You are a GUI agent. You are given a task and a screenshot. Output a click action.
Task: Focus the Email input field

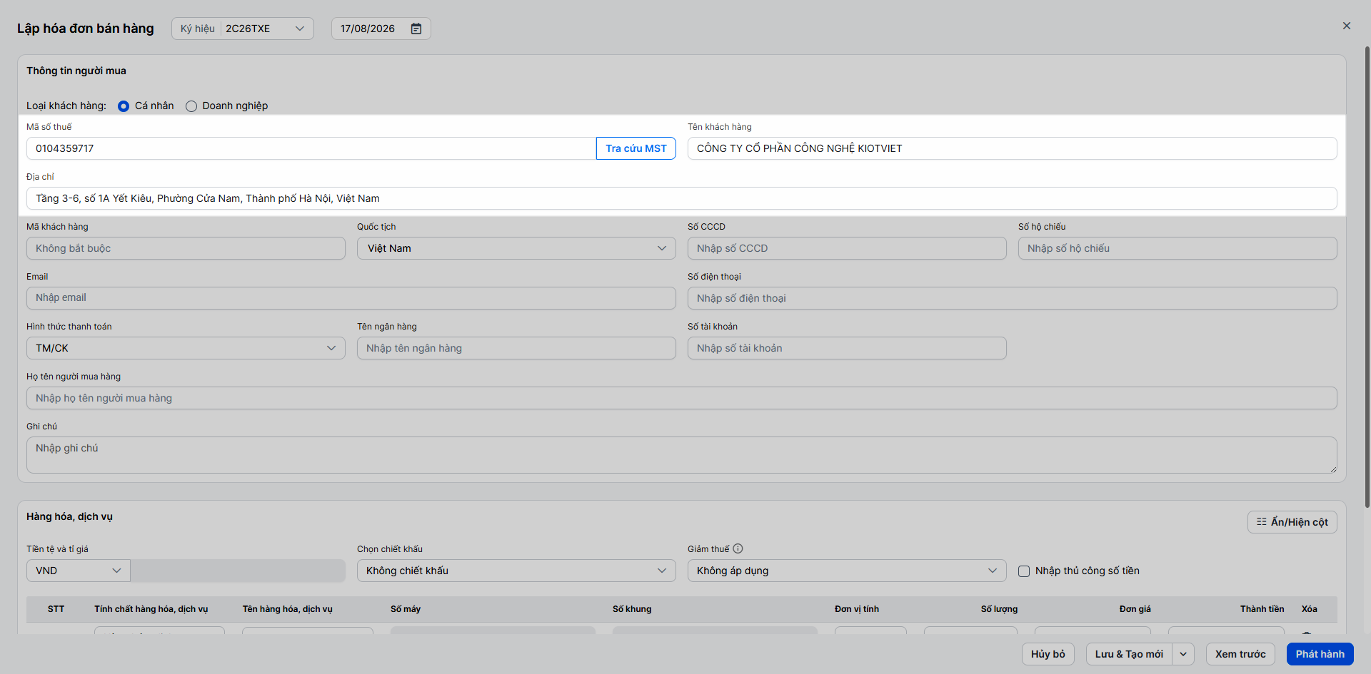(x=351, y=298)
